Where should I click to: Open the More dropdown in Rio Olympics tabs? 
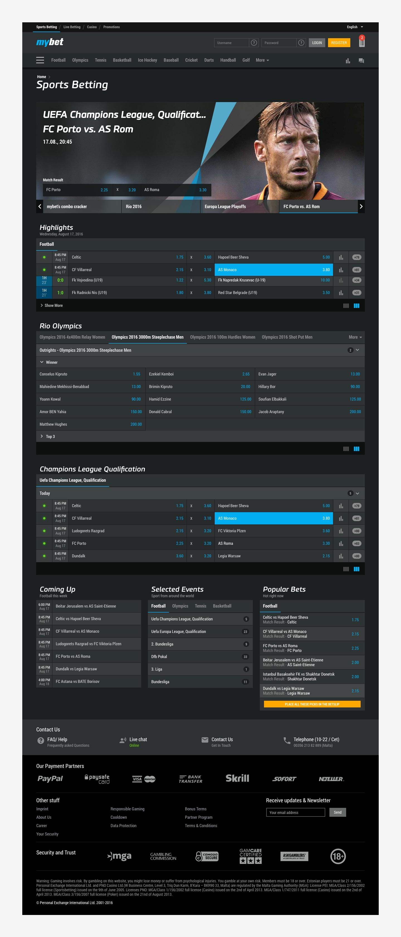coord(355,337)
